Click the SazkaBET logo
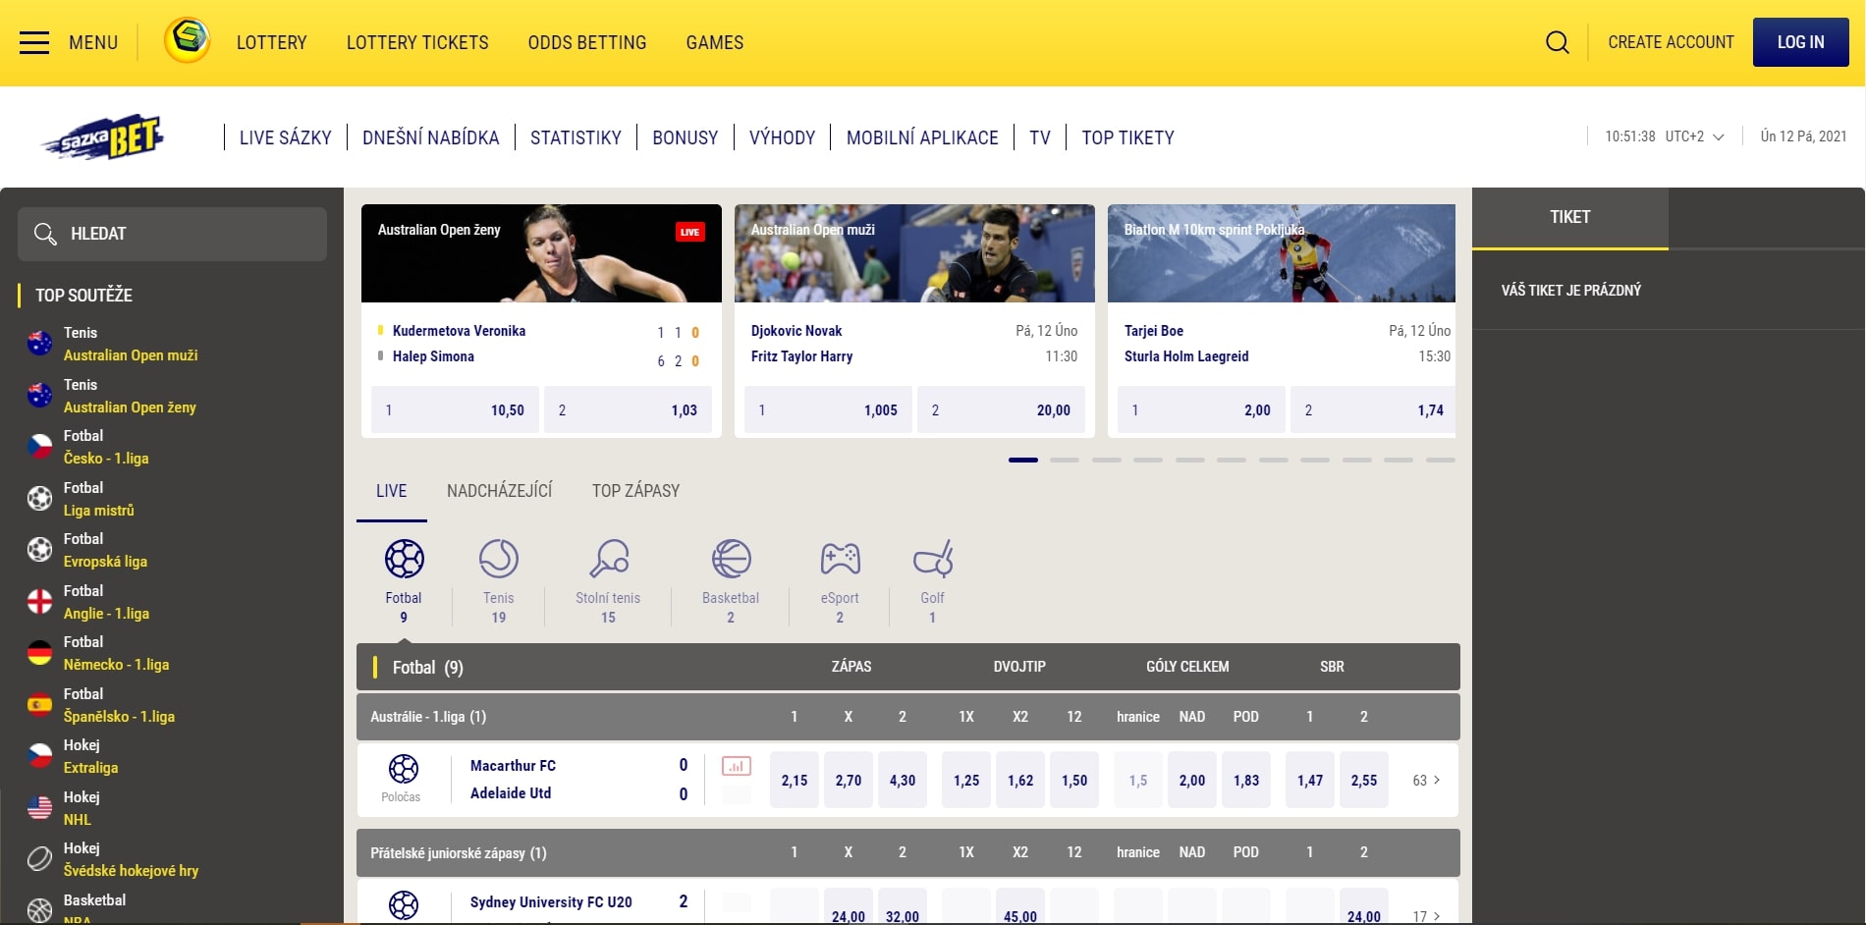1866x925 pixels. click(x=103, y=137)
